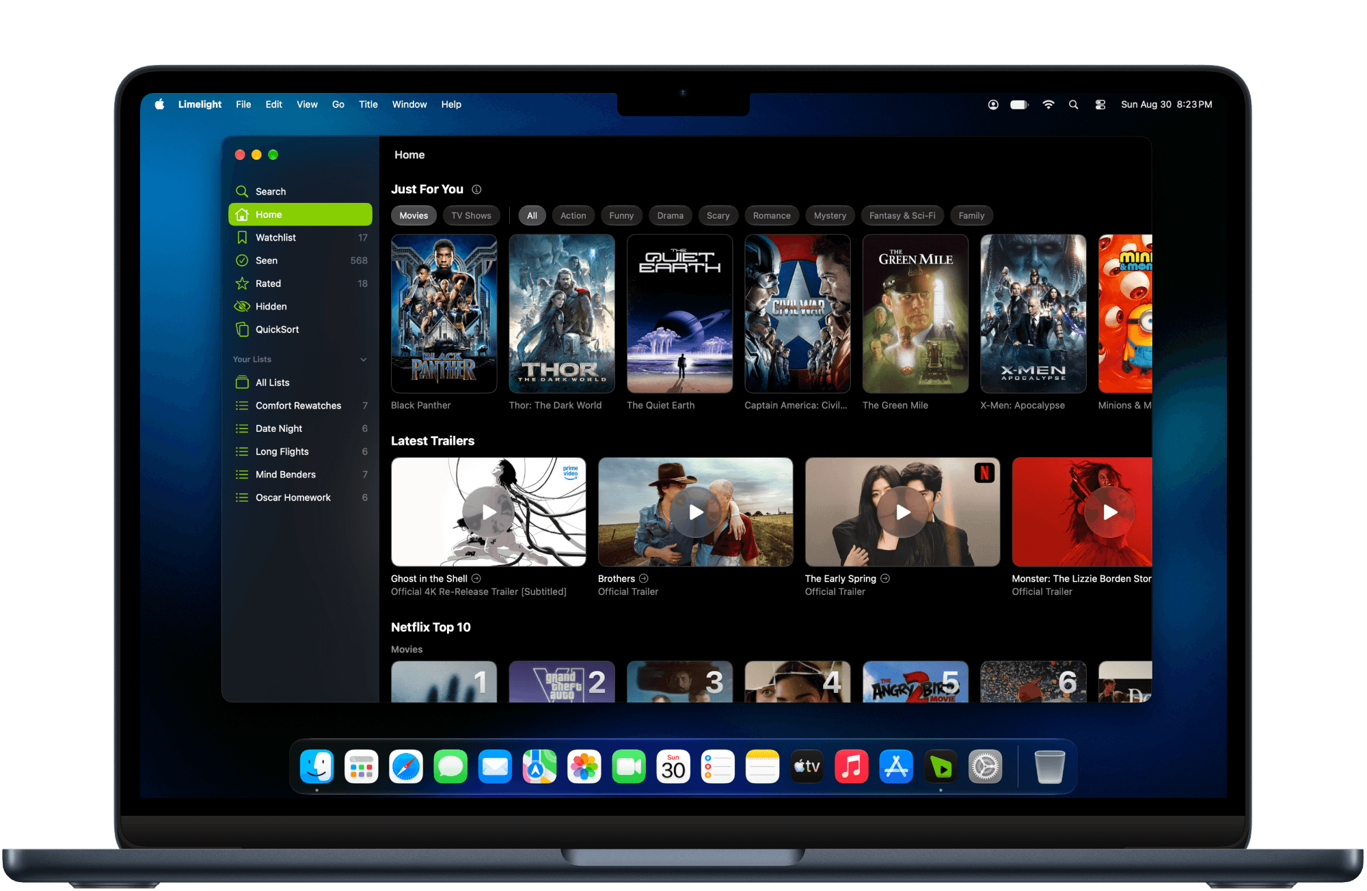Open Brothers details arrow icon
The width and height of the screenshot is (1367, 891).
coord(644,579)
